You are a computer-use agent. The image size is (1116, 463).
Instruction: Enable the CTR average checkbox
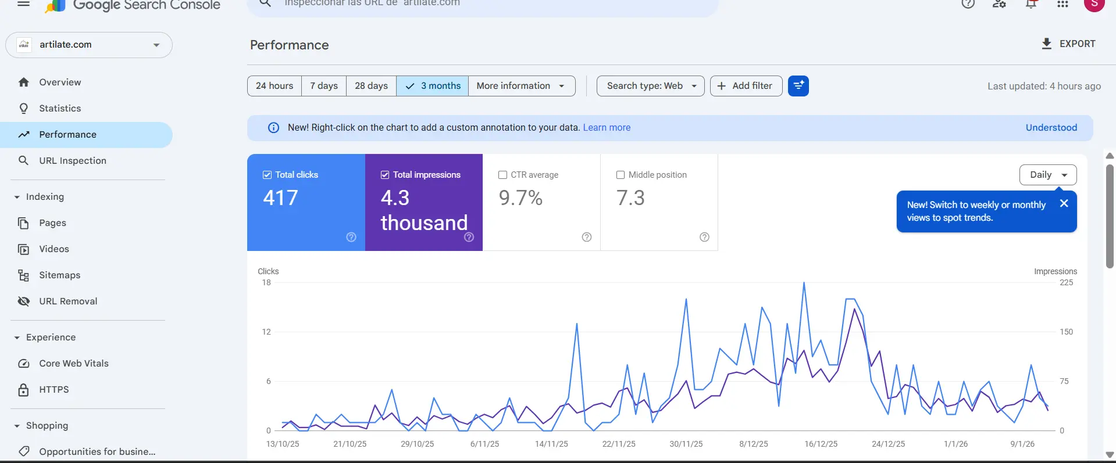[503, 175]
